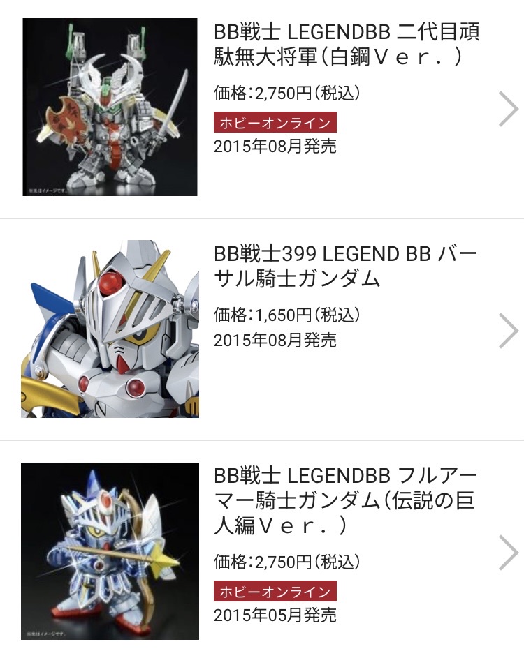The height and width of the screenshot is (658, 524).
Task: Click ホビーオンライン badge on third product
Action: pos(275,591)
